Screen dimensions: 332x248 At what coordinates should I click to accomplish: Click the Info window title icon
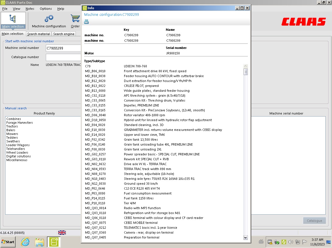tap(85, 8)
